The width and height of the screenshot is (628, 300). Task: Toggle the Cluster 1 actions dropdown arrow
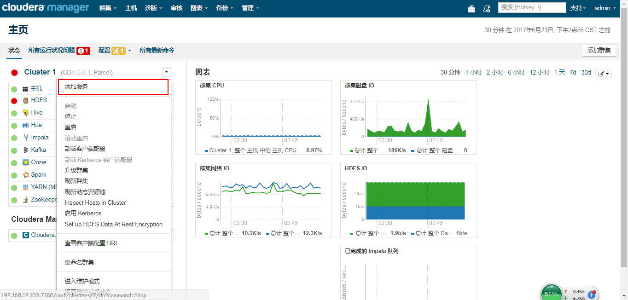[x=167, y=72]
